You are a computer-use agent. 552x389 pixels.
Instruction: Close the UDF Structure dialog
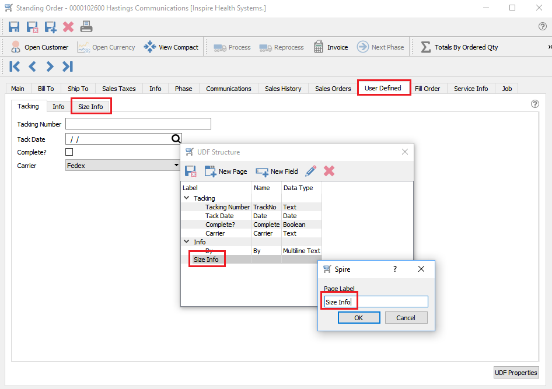click(405, 152)
